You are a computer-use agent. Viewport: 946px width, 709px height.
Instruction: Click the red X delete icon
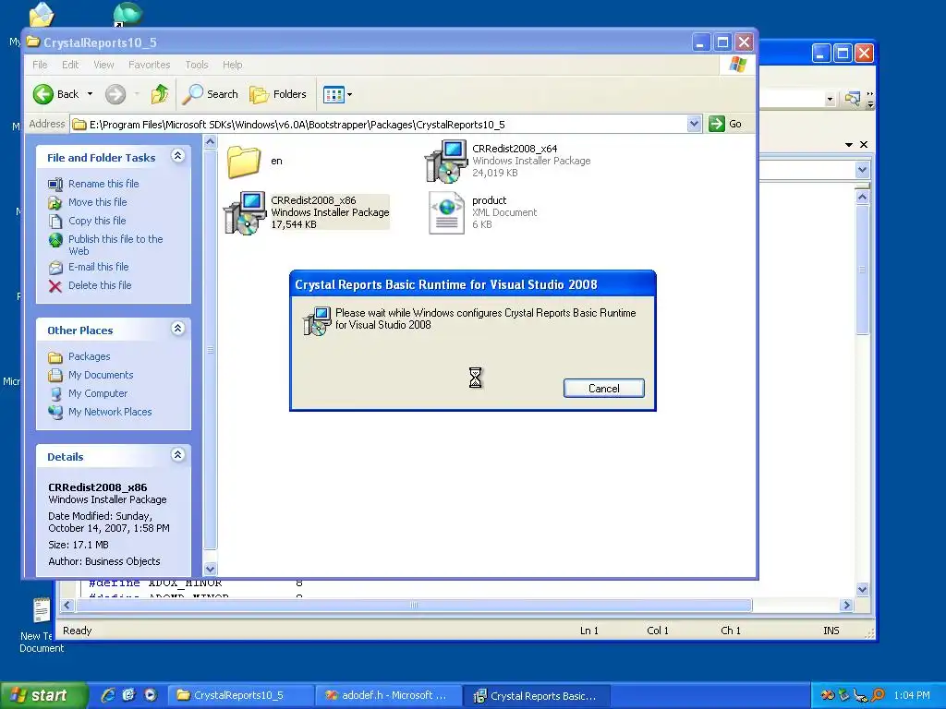coord(55,286)
